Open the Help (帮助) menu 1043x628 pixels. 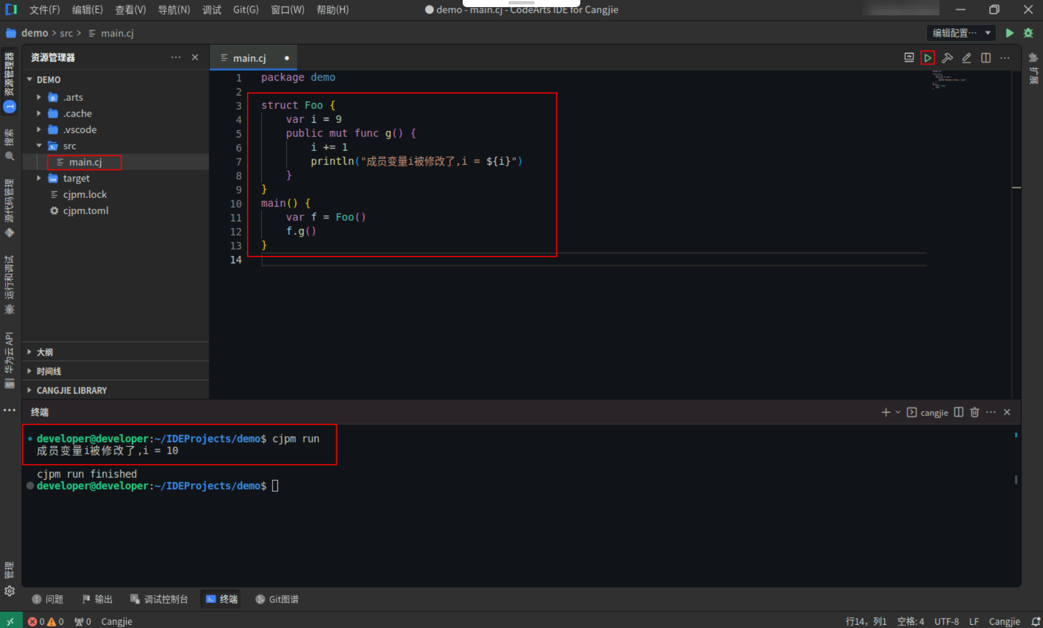click(x=332, y=10)
